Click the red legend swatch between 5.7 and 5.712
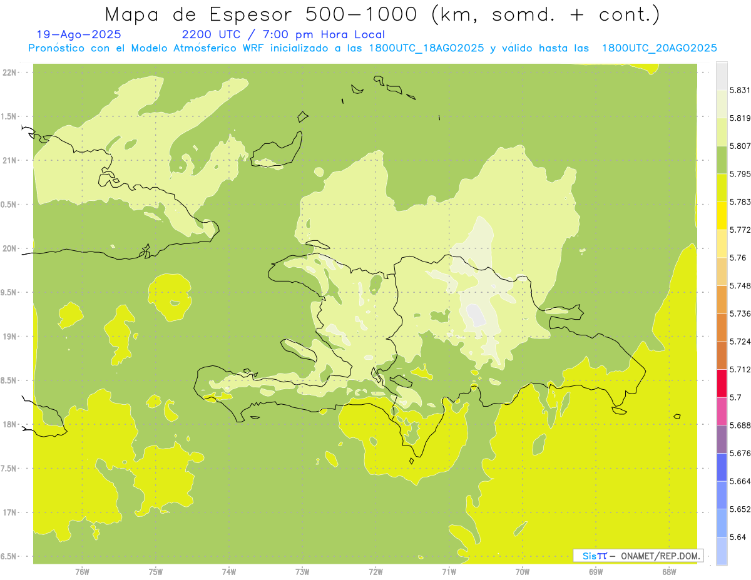Screen dimensions: 751x580 pos(722,383)
